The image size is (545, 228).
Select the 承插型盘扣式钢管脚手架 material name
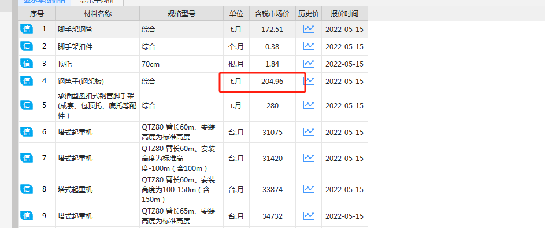pos(97,105)
